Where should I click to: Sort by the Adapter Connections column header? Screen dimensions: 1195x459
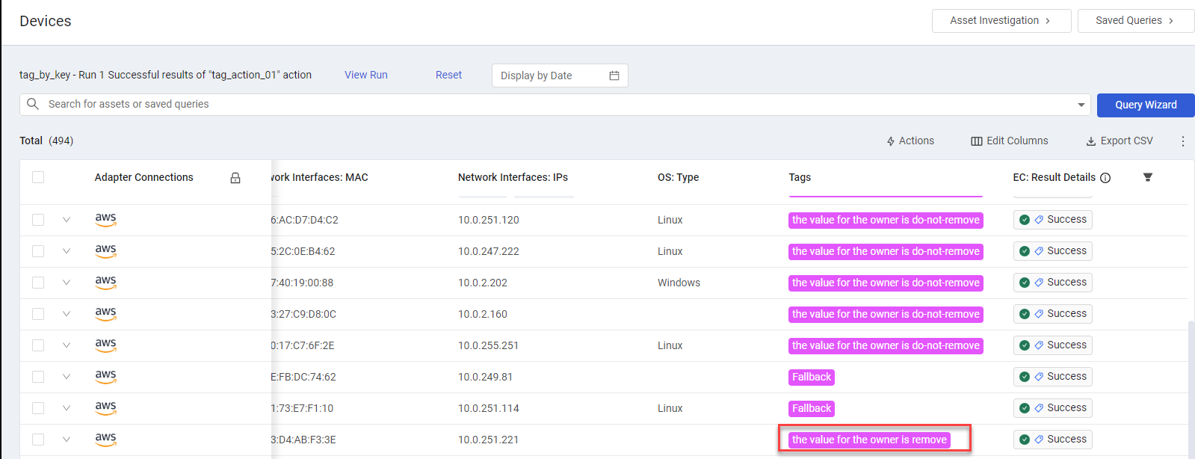click(x=143, y=177)
